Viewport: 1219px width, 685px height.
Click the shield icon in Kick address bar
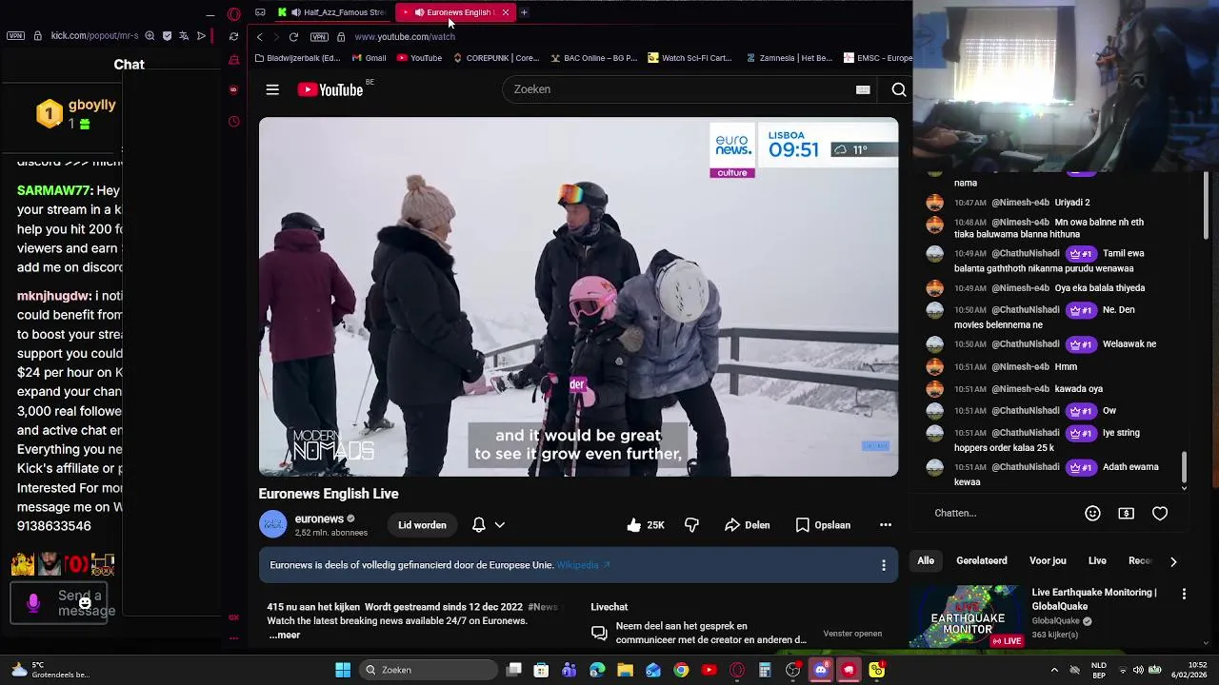(168, 36)
